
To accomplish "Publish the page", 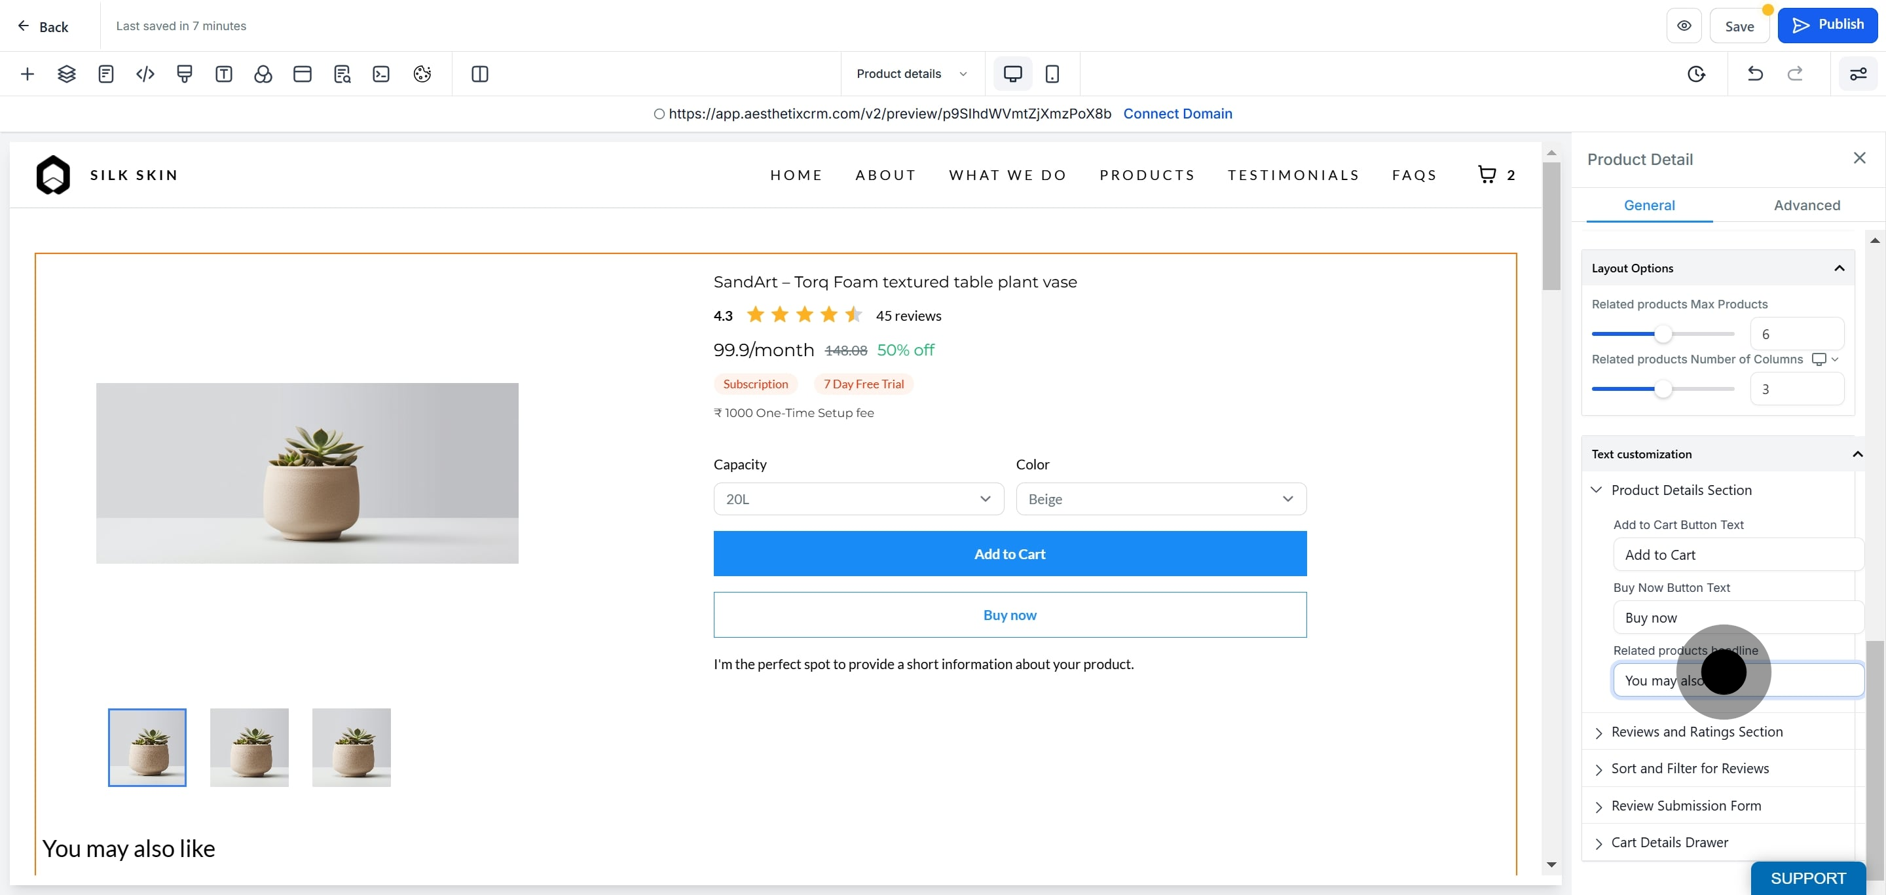I will (1826, 26).
